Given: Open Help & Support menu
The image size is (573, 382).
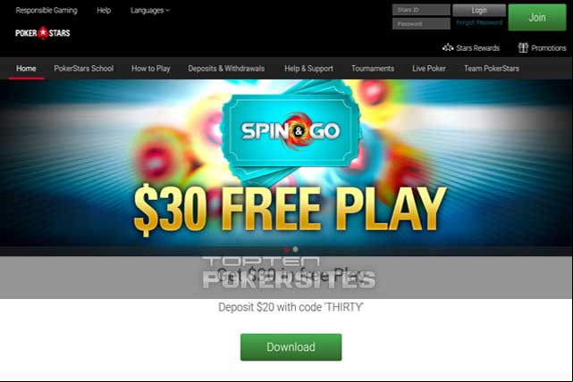Looking at the screenshot, I should (x=308, y=69).
